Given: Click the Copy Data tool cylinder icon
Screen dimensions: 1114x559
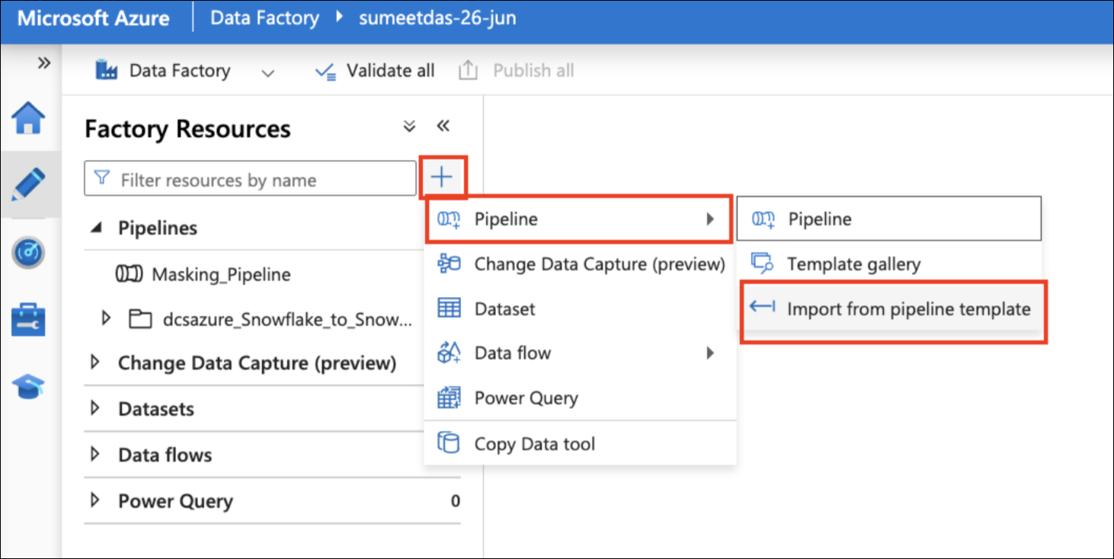Looking at the screenshot, I should pos(449,442).
